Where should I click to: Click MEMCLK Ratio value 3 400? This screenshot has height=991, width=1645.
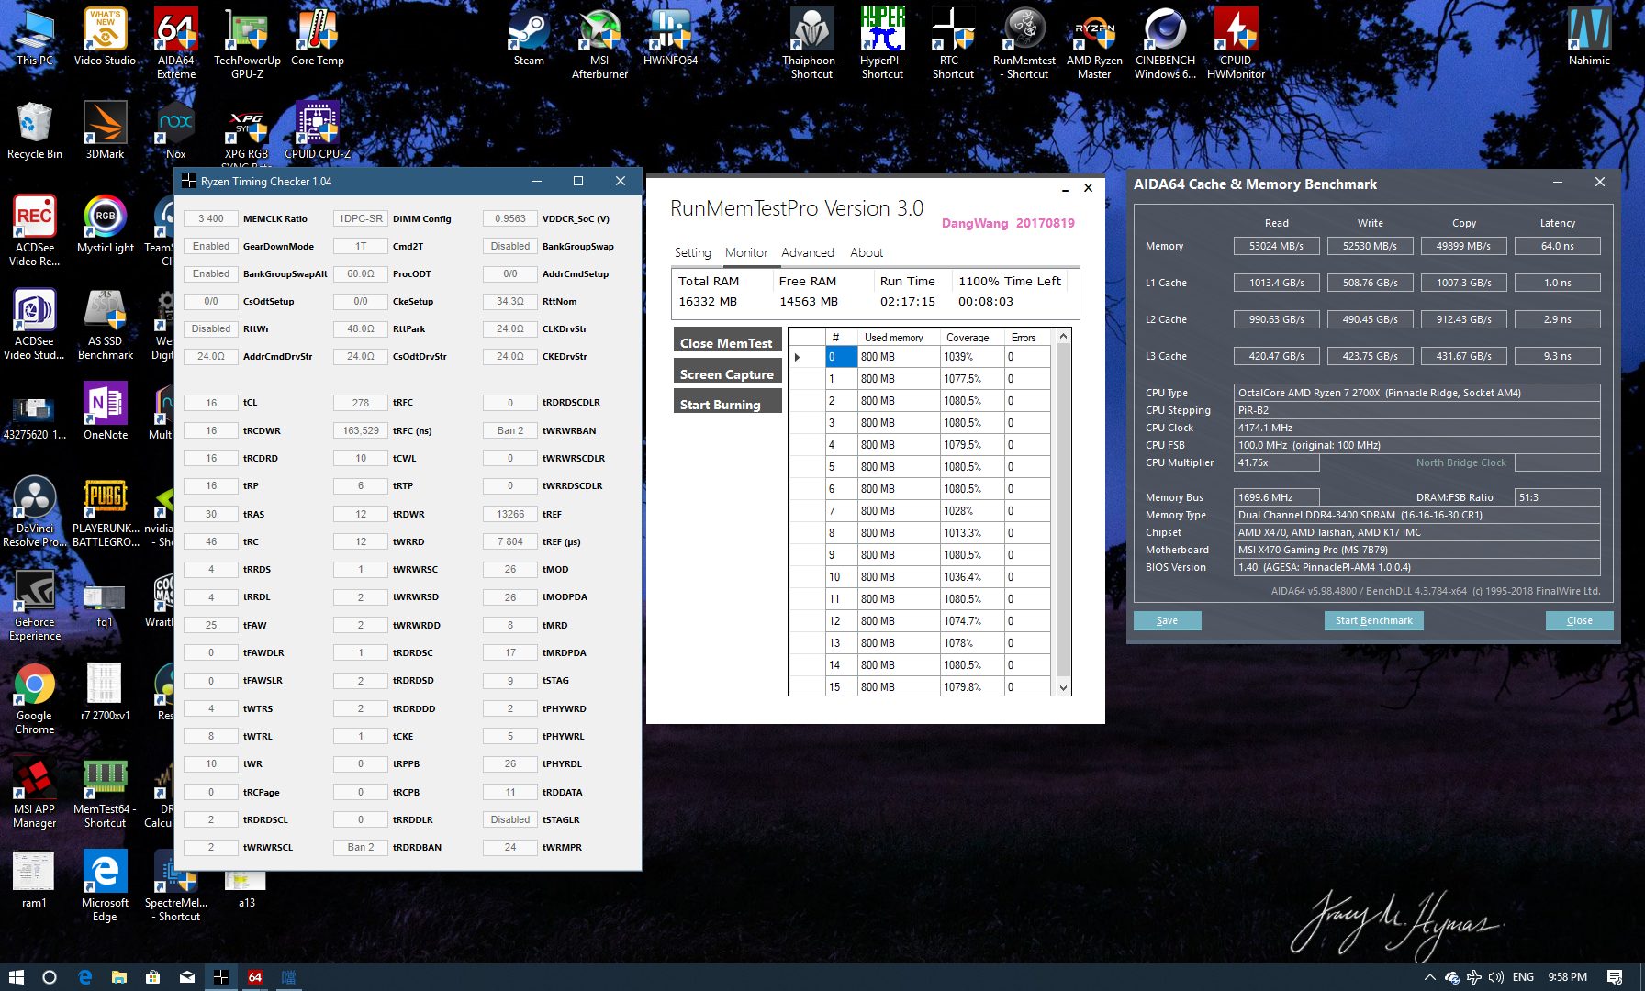(210, 218)
